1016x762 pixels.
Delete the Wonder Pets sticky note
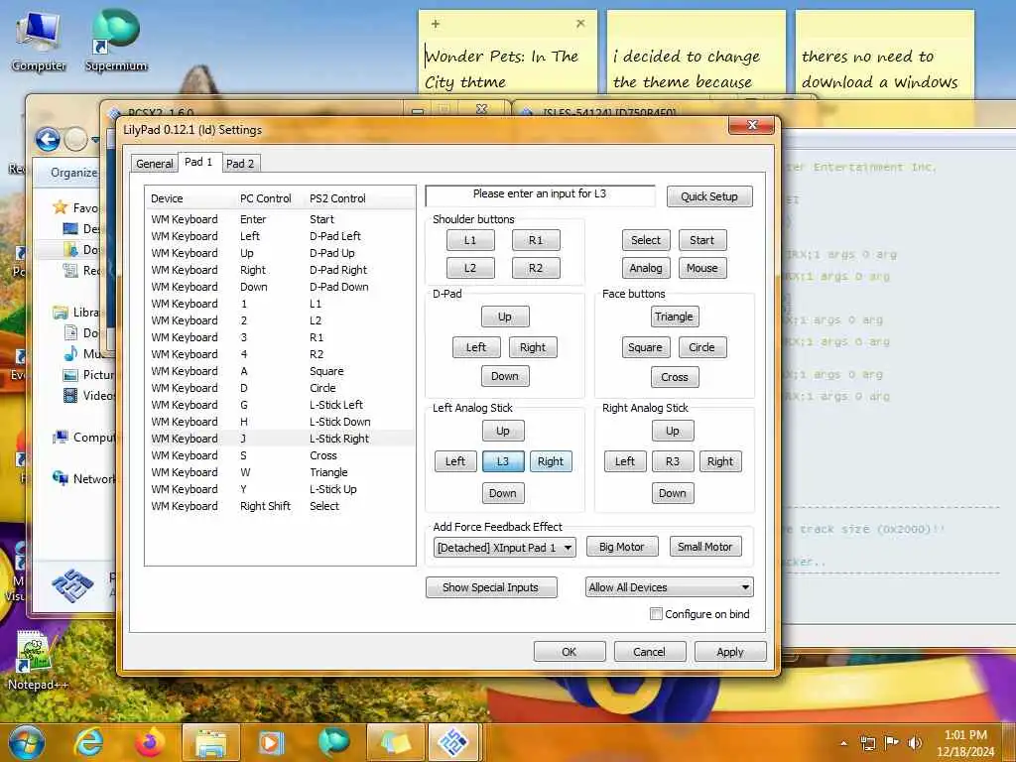coord(580,24)
